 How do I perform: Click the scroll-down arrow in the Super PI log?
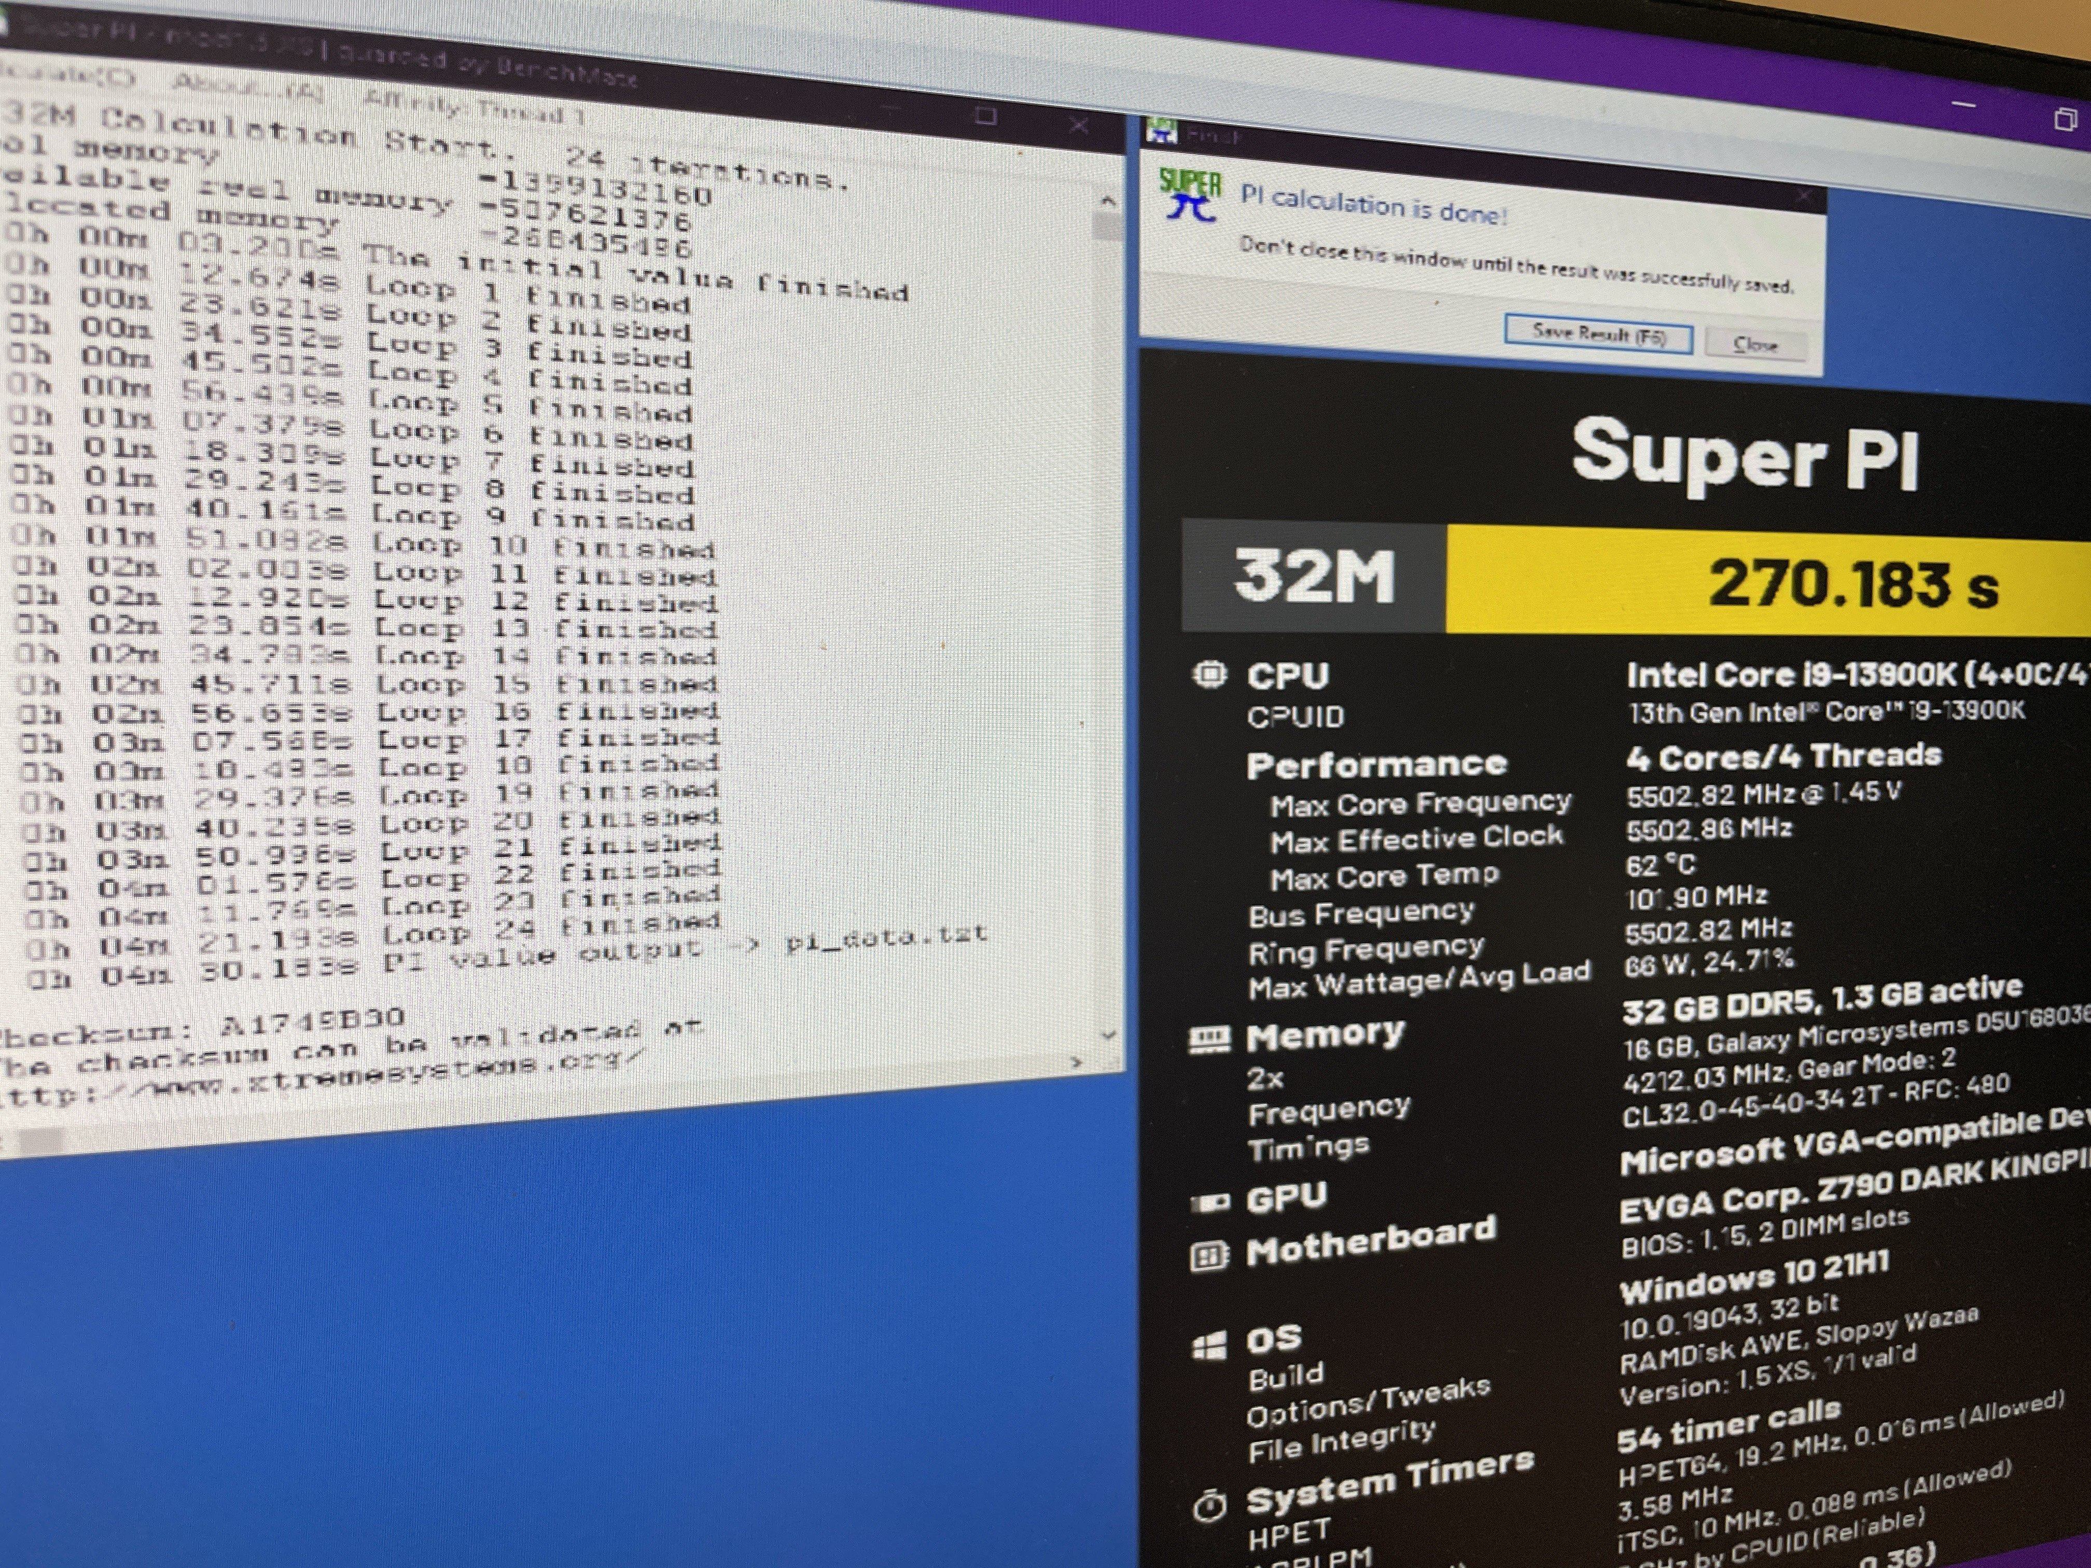[1108, 1034]
